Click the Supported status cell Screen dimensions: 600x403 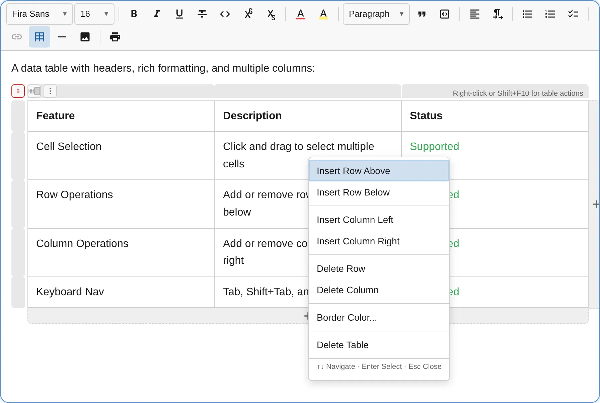[434, 146]
